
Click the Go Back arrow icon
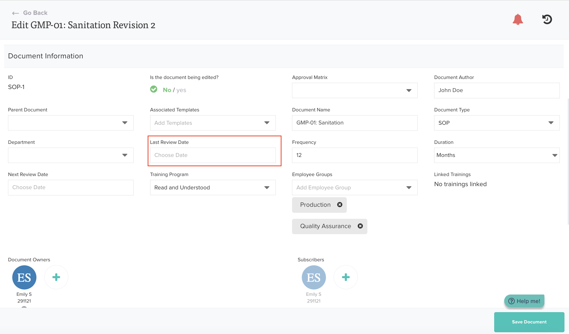[x=16, y=13]
